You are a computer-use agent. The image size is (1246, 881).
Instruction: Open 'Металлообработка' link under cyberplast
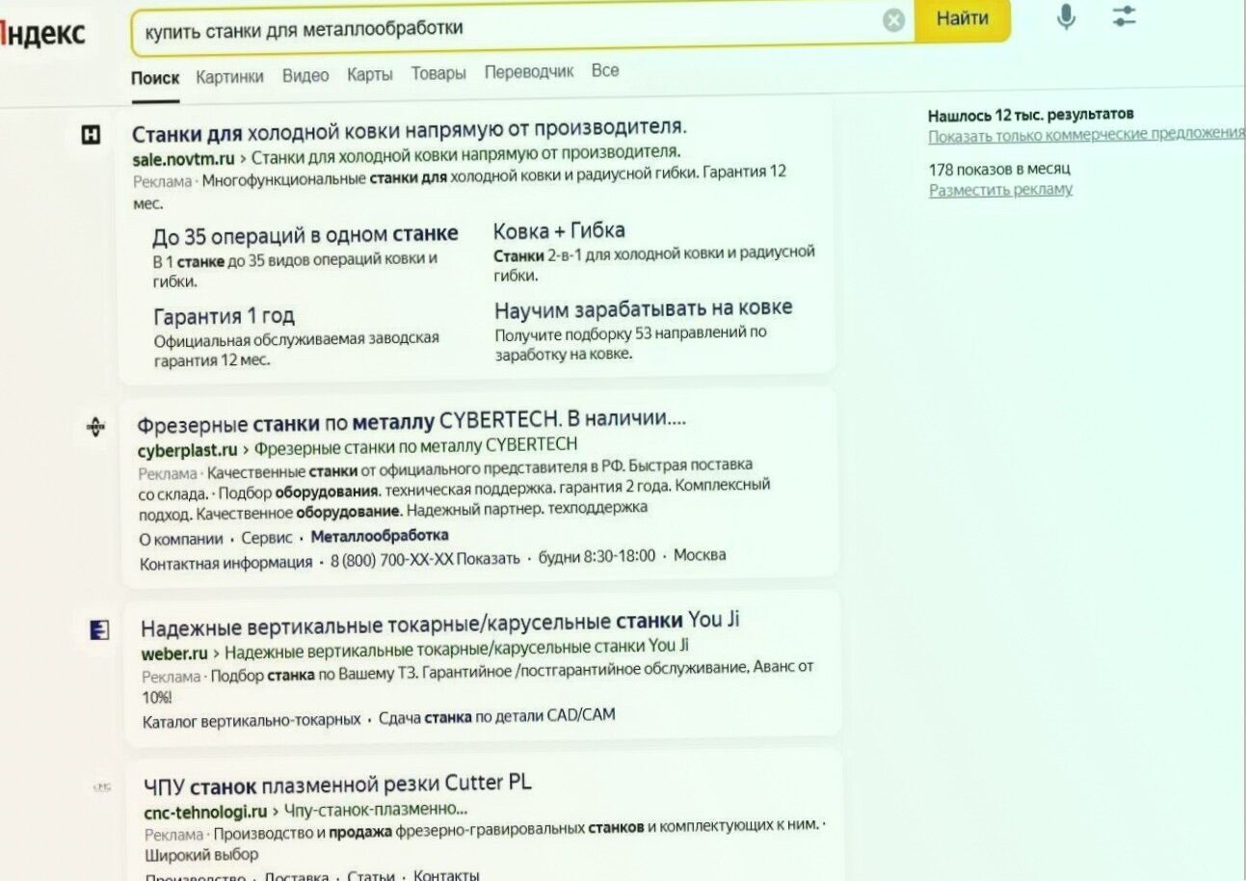pyautogui.click(x=380, y=536)
